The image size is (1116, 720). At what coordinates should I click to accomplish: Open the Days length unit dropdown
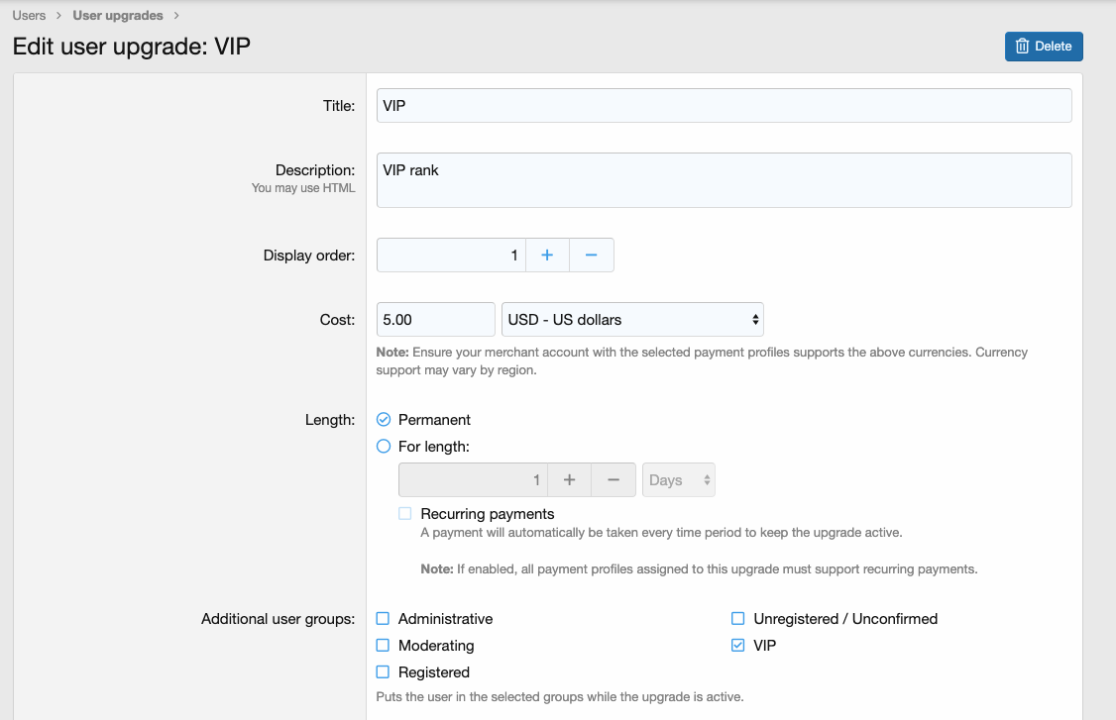679,480
